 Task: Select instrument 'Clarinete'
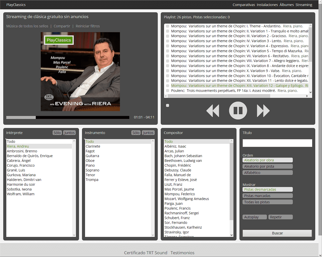[118, 146]
